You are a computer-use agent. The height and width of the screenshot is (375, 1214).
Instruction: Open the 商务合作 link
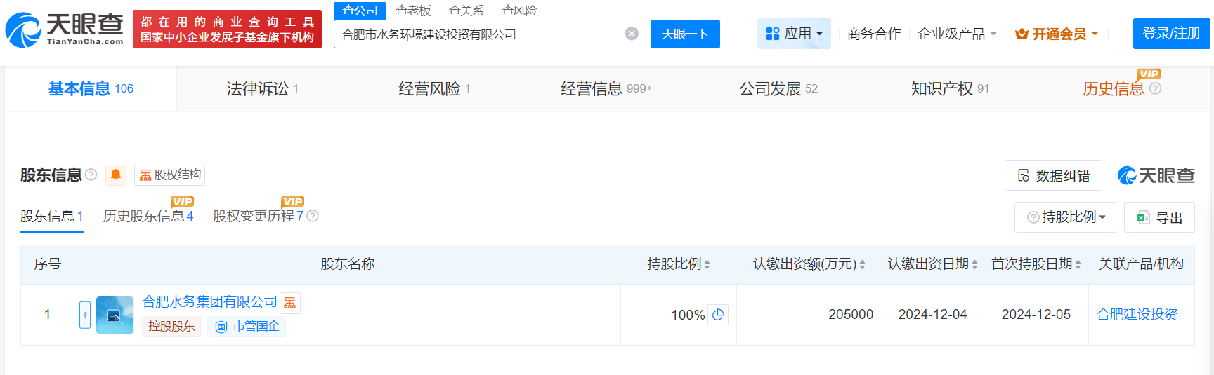coord(874,34)
